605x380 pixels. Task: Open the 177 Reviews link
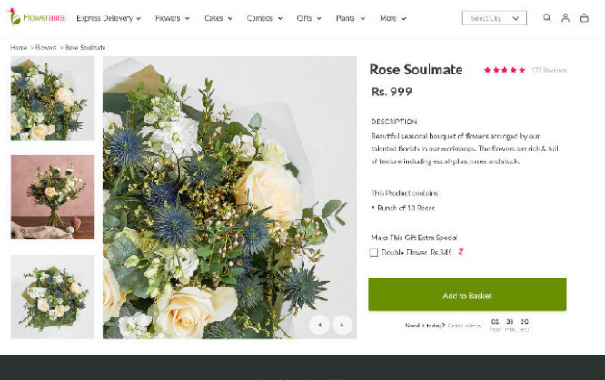click(x=549, y=70)
